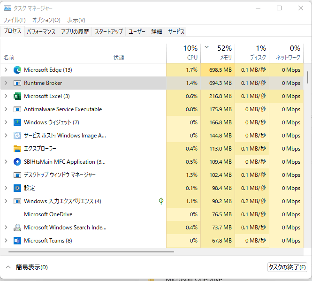Sort by the ディスク column header

[252, 53]
